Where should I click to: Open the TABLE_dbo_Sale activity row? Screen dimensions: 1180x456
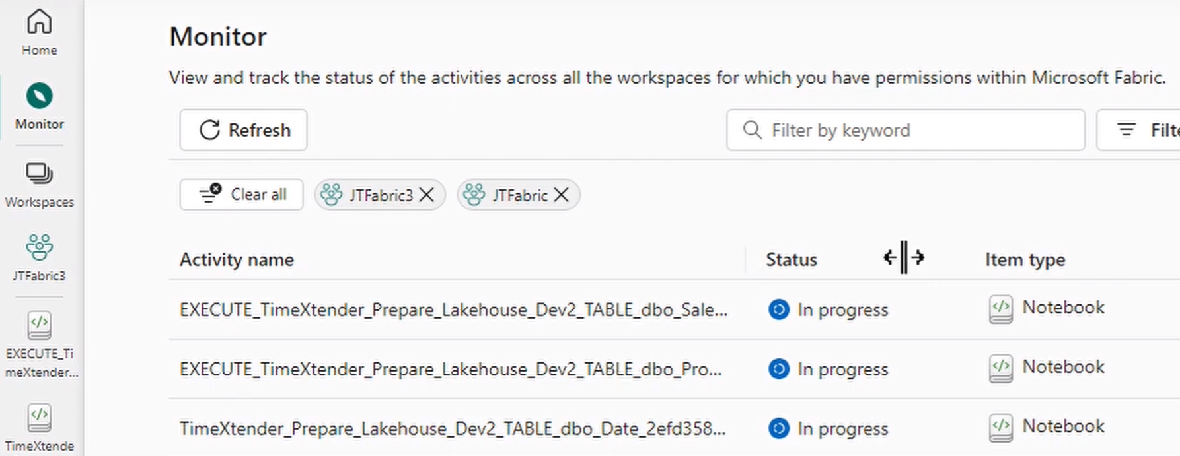[453, 310]
